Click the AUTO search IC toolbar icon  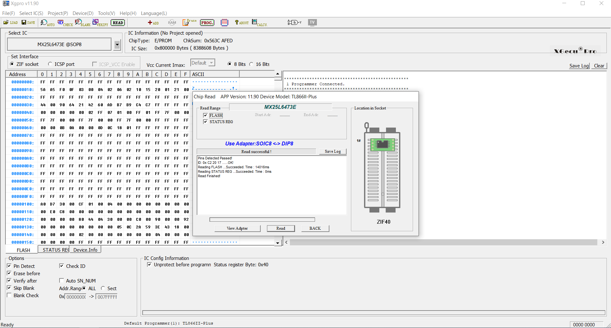[x=48, y=23]
